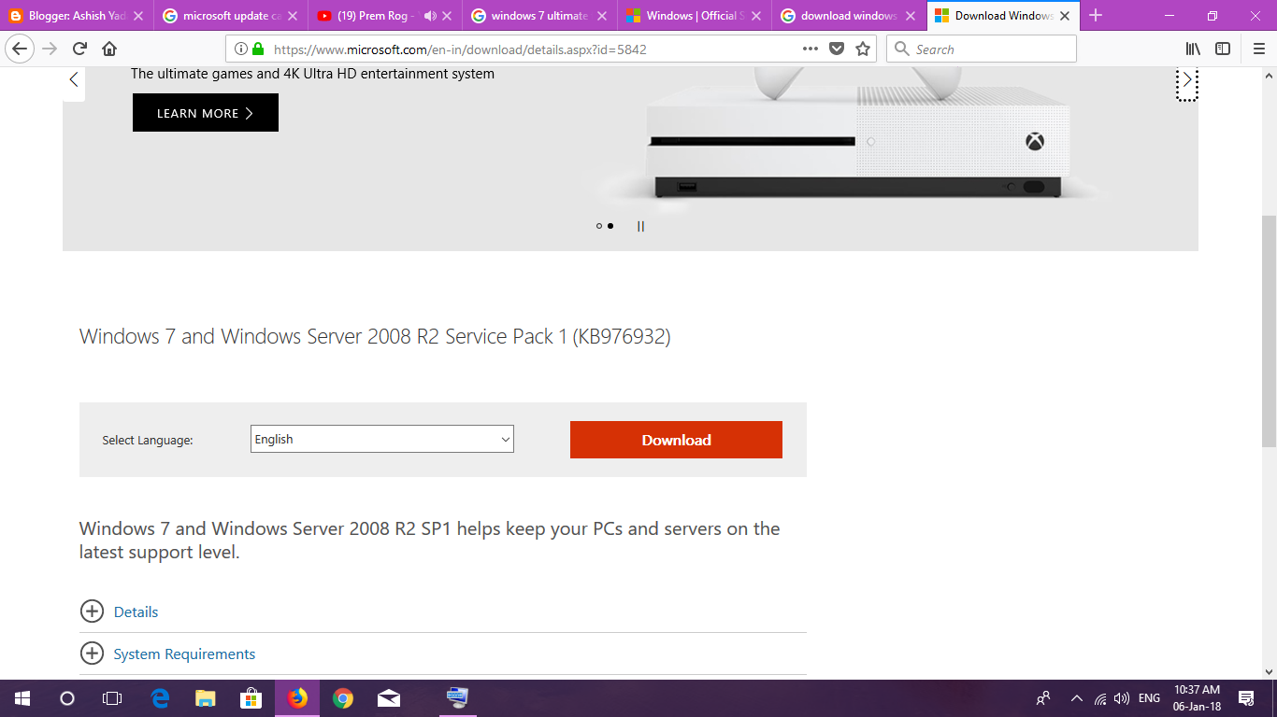Click the Firefox taskbar icon
The width and height of the screenshot is (1277, 717).
(x=297, y=698)
